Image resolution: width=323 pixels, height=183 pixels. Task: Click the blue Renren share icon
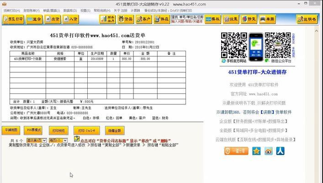281,151
